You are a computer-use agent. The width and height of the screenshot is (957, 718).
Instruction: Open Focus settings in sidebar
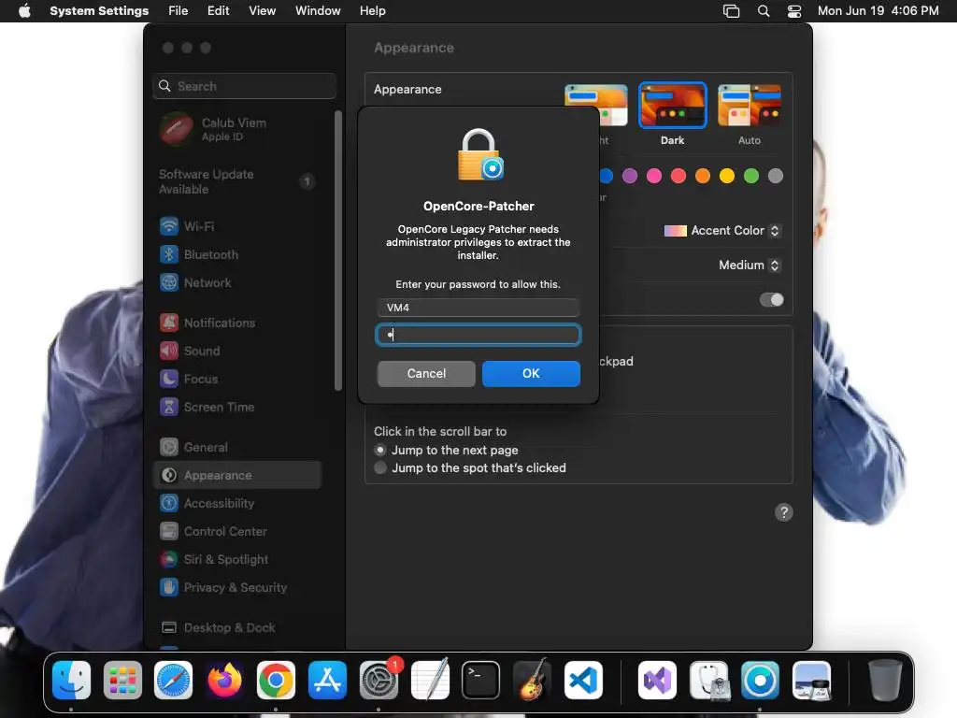[x=237, y=379]
